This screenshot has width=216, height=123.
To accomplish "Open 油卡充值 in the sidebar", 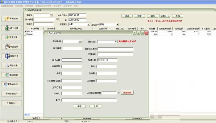I will tap(12, 28).
